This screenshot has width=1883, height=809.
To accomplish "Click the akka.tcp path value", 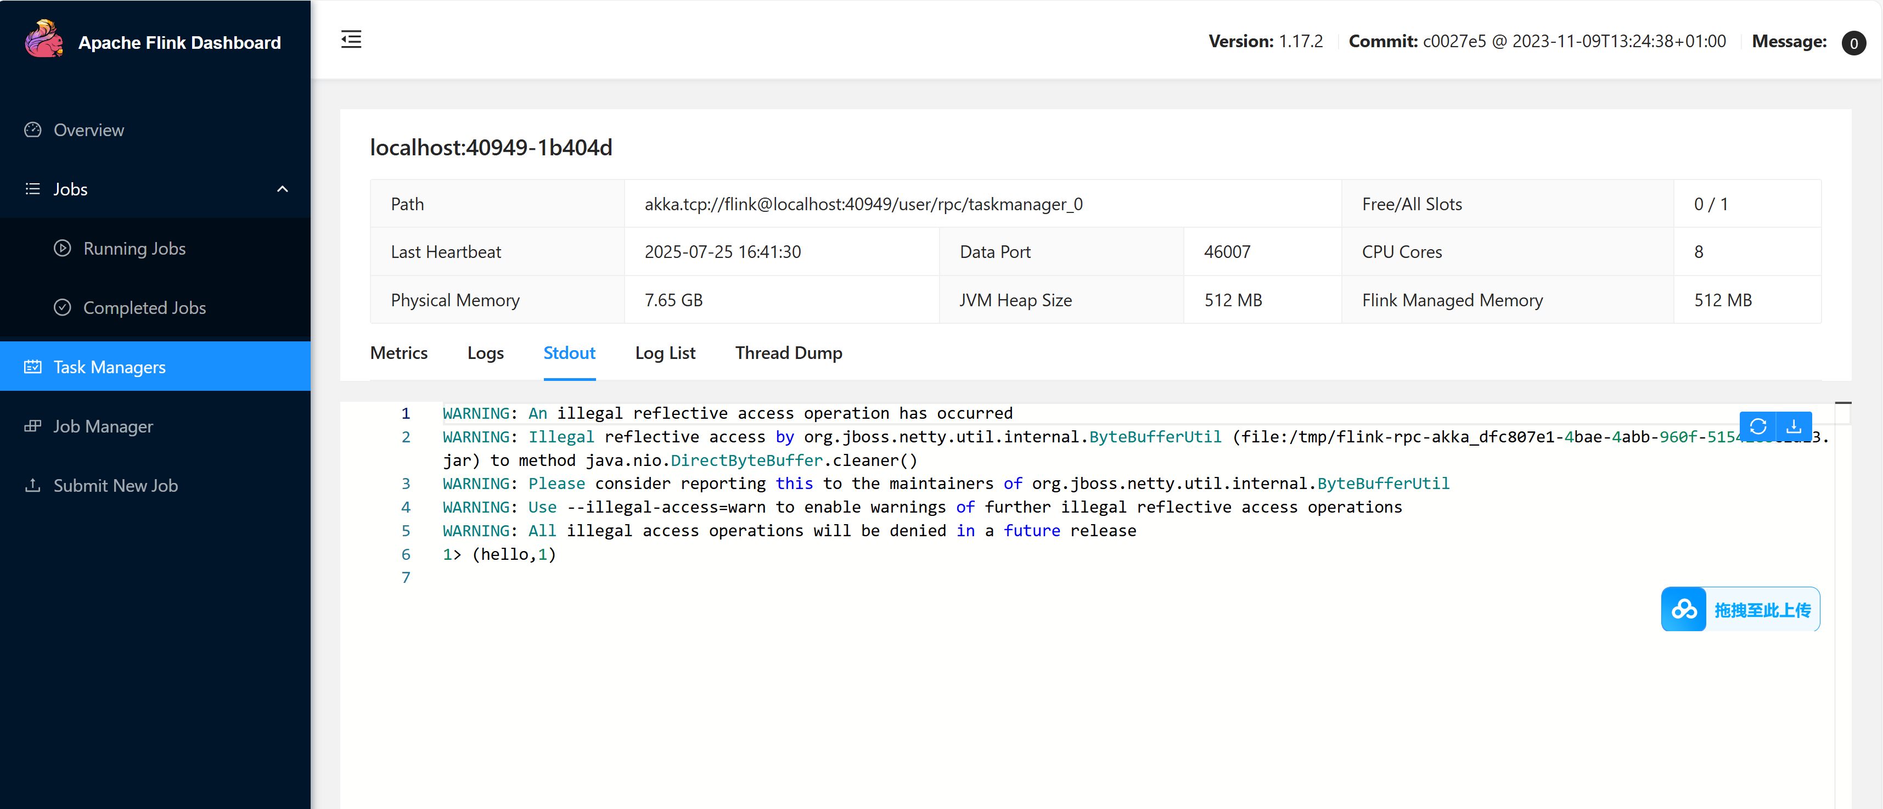I will pos(863,204).
